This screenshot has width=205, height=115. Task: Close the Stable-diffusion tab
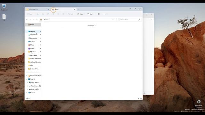[x=49, y=10]
